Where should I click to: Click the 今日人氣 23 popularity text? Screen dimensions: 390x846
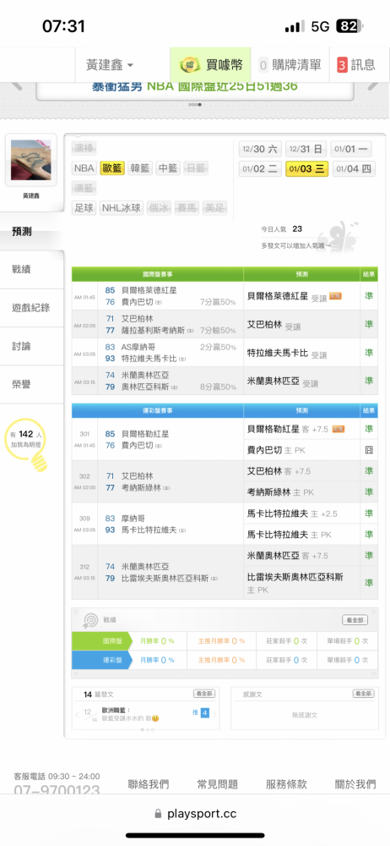coord(282,228)
